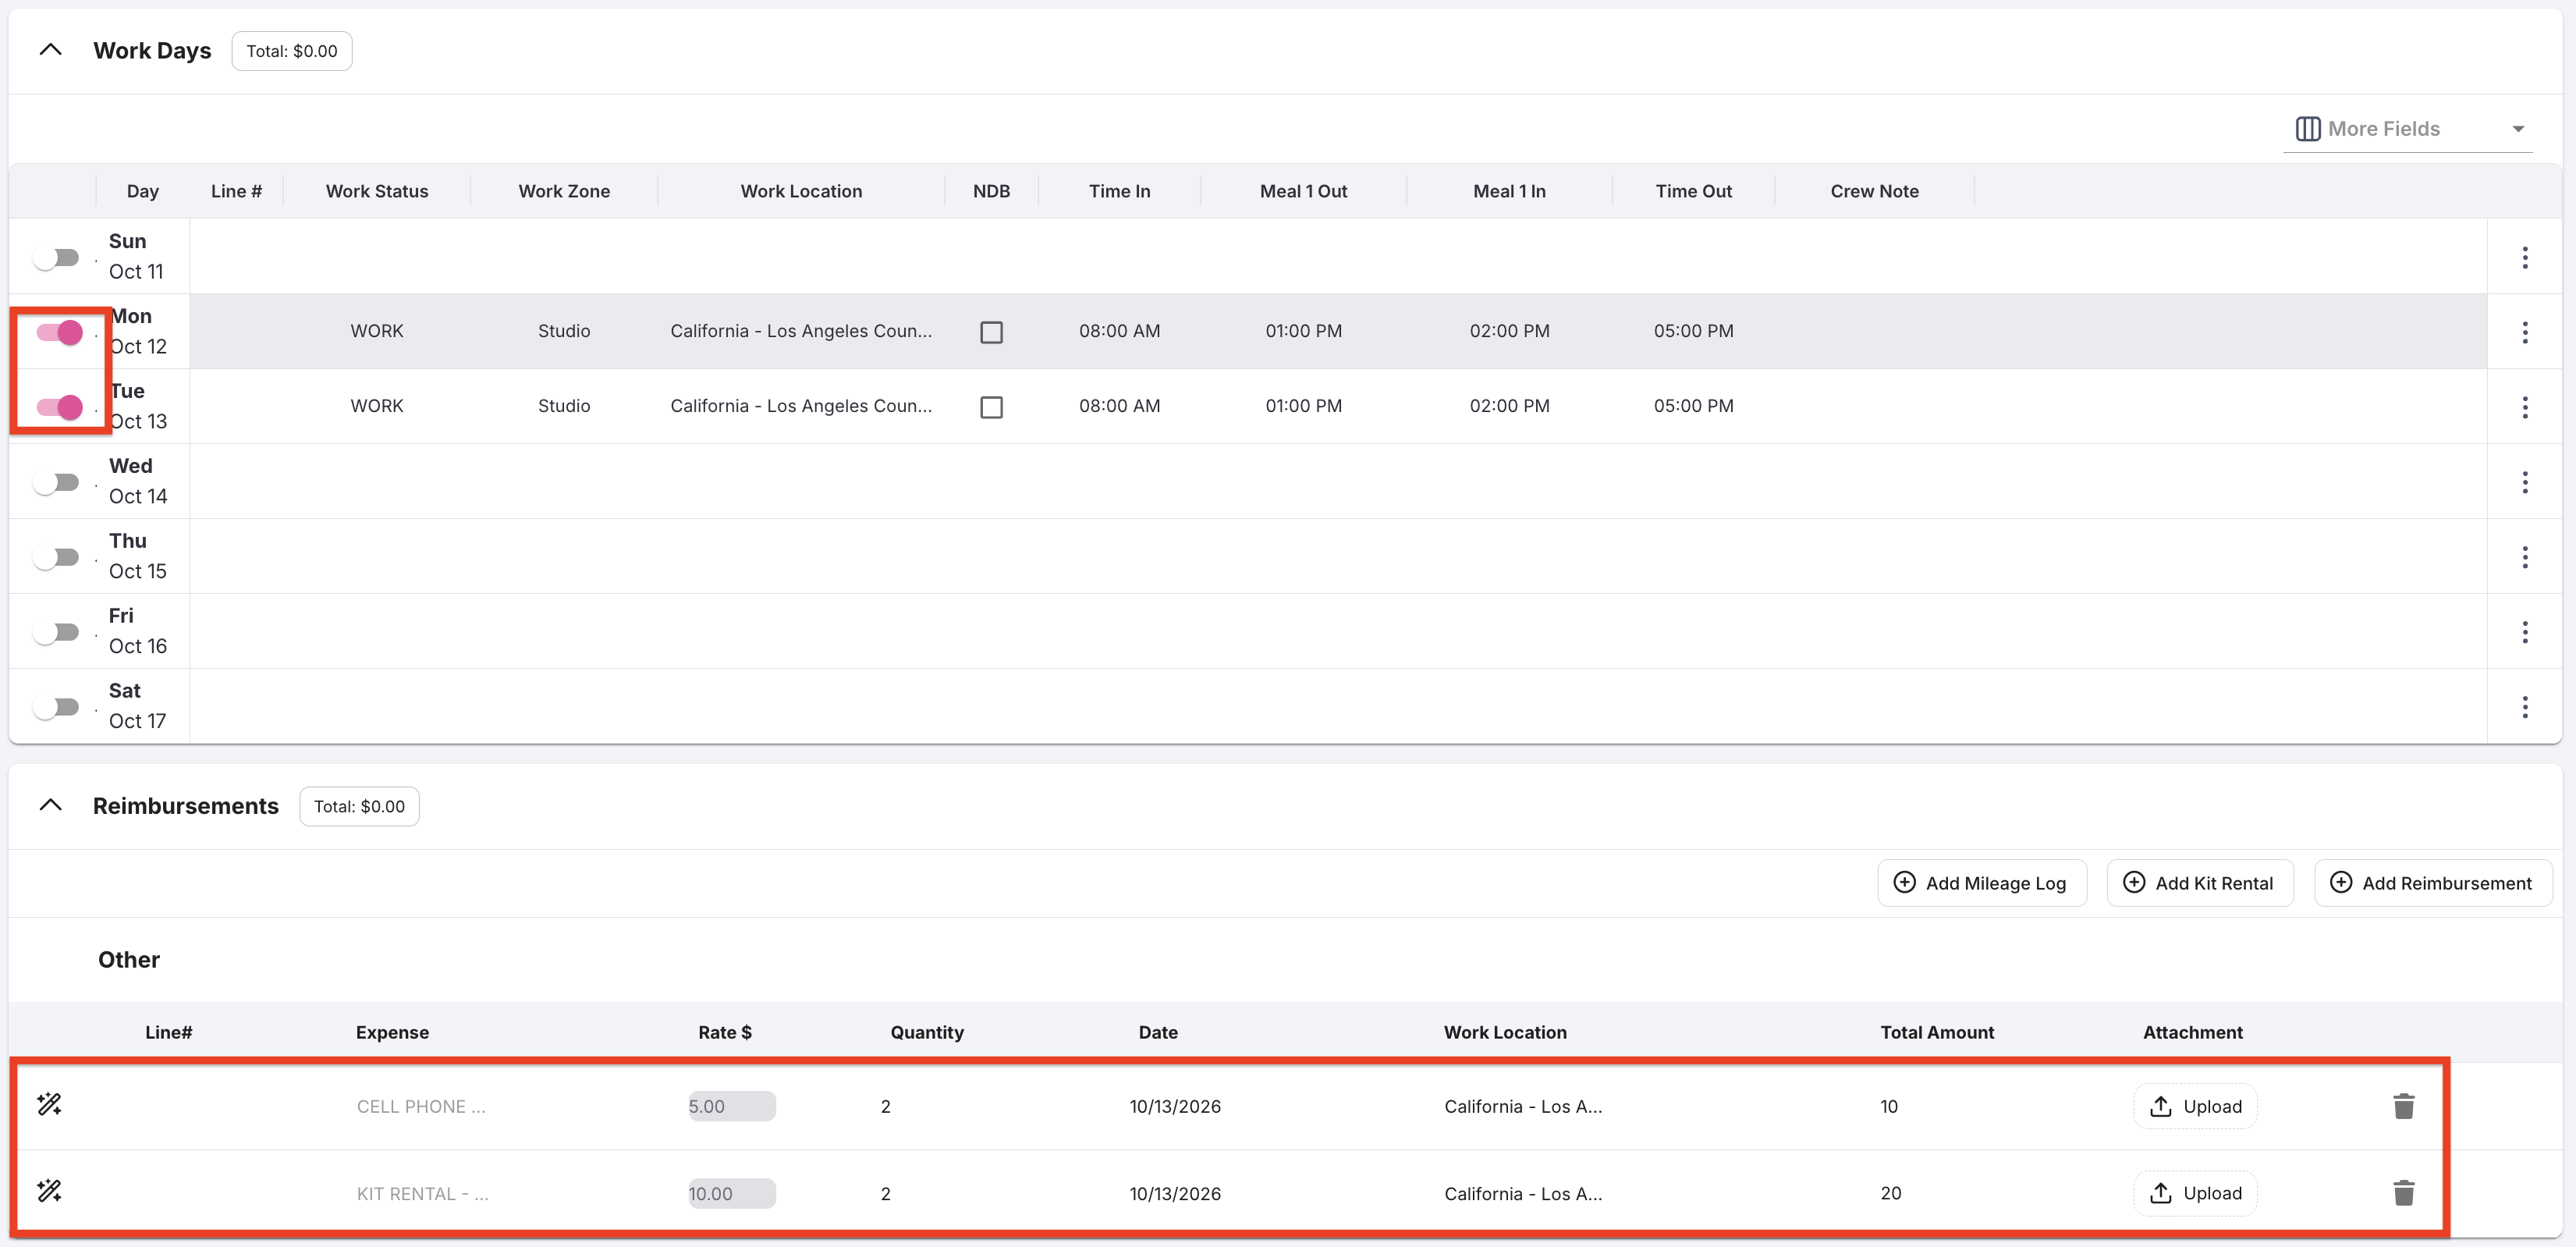Image resolution: width=2576 pixels, height=1247 pixels.
Task: Click the magic wand icon on KIT RENTAL row
Action: 49,1191
